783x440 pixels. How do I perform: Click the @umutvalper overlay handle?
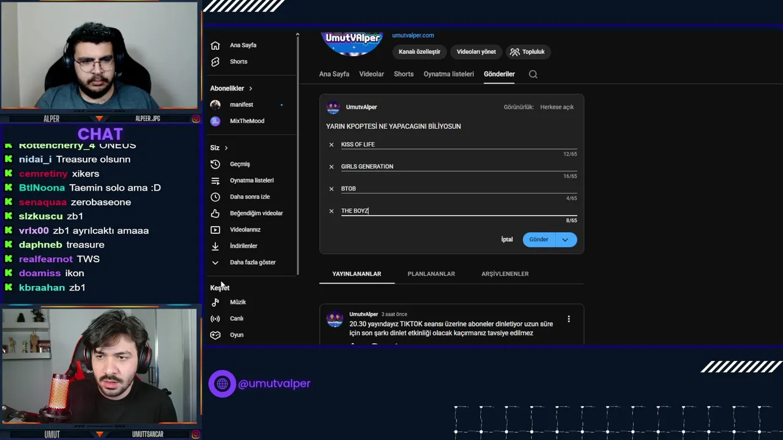click(x=274, y=384)
